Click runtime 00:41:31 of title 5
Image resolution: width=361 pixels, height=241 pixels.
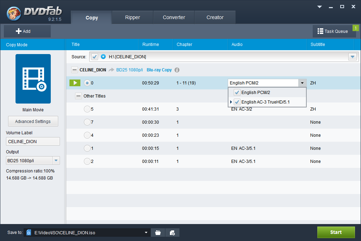pos(150,109)
